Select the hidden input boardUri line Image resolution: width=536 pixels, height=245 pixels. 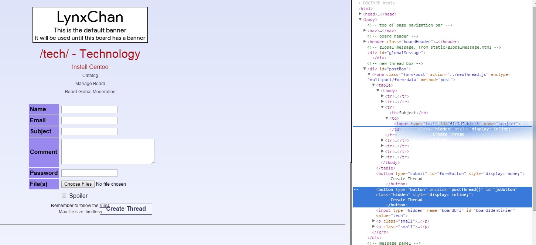coord(445,213)
